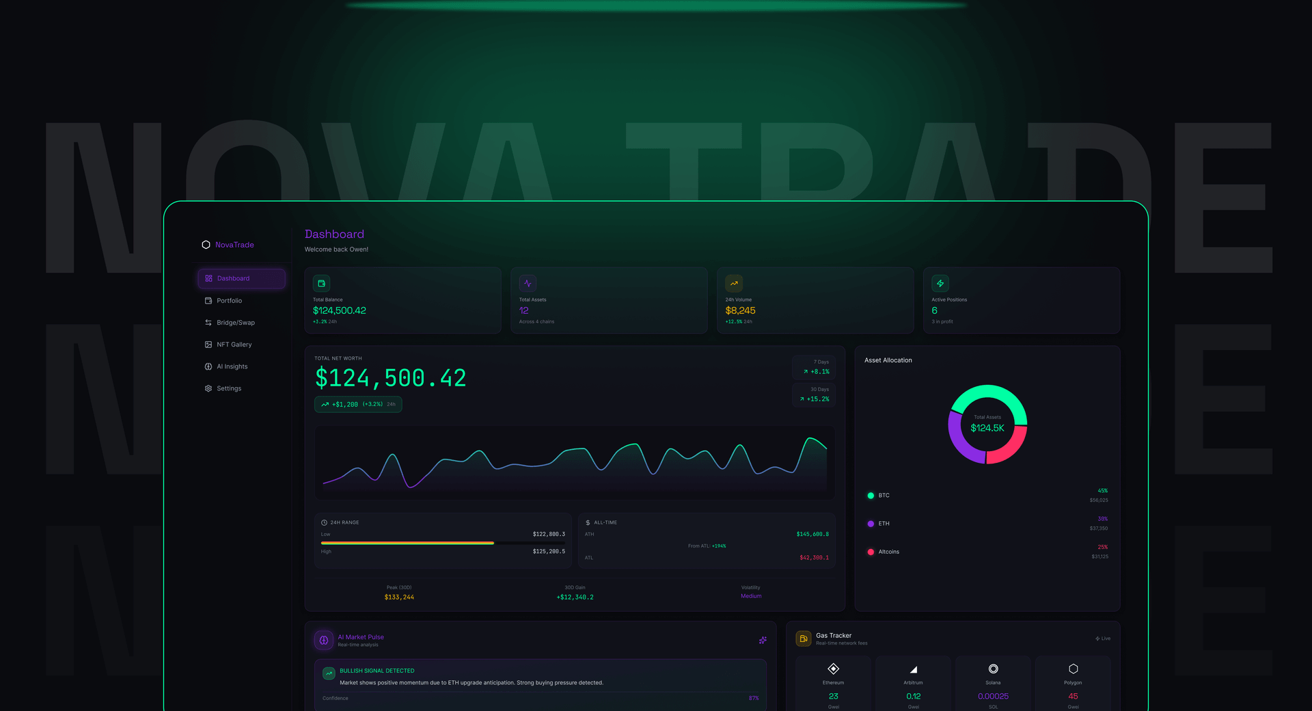The image size is (1312, 711).
Task: Click the Settings gear icon
Action: 208,388
